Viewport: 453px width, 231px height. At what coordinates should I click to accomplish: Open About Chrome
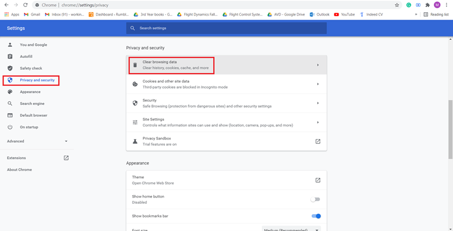[x=19, y=170]
